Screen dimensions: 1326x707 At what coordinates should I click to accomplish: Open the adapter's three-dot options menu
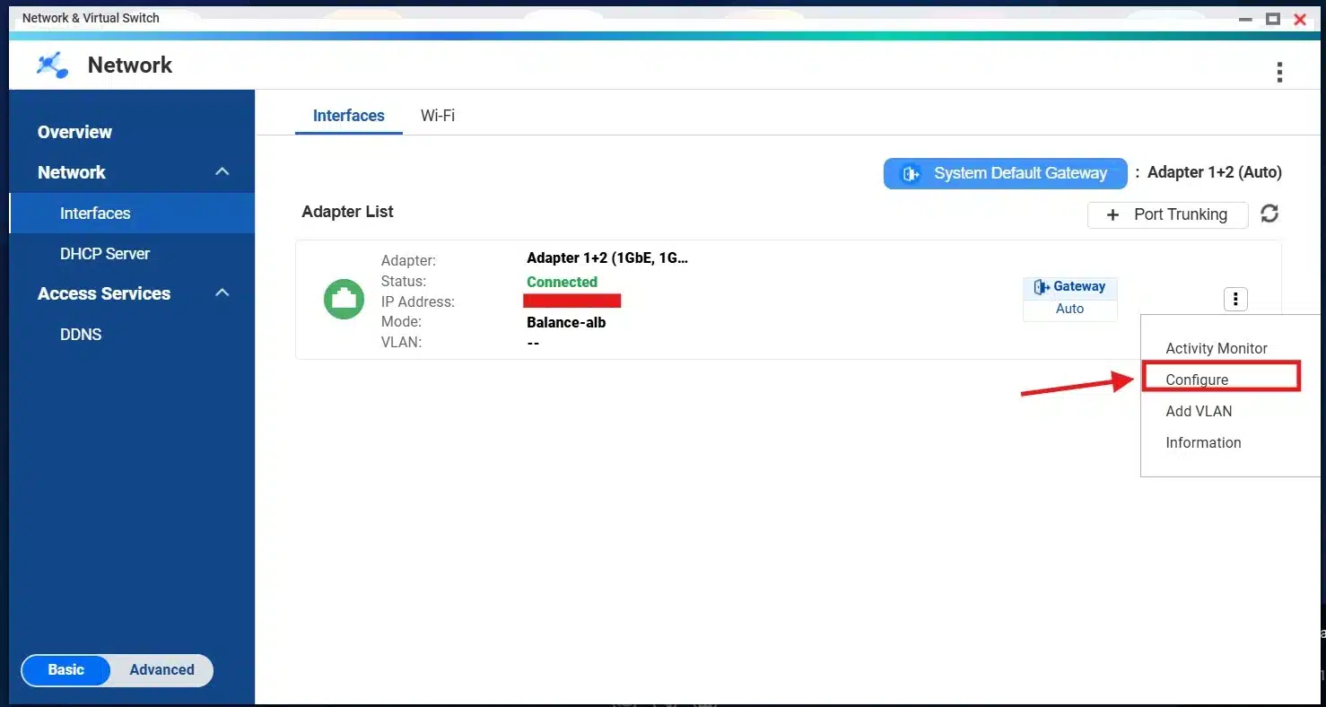(1235, 299)
